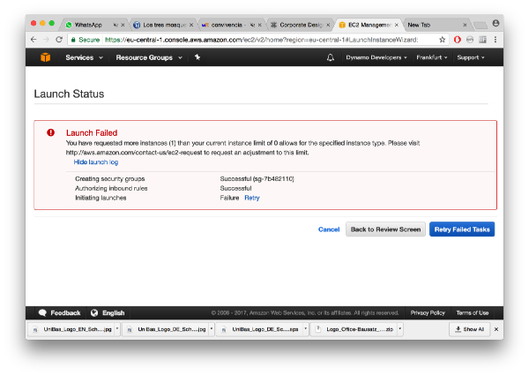Click the Launch Failed heading text
529x376 pixels.
pos(92,132)
